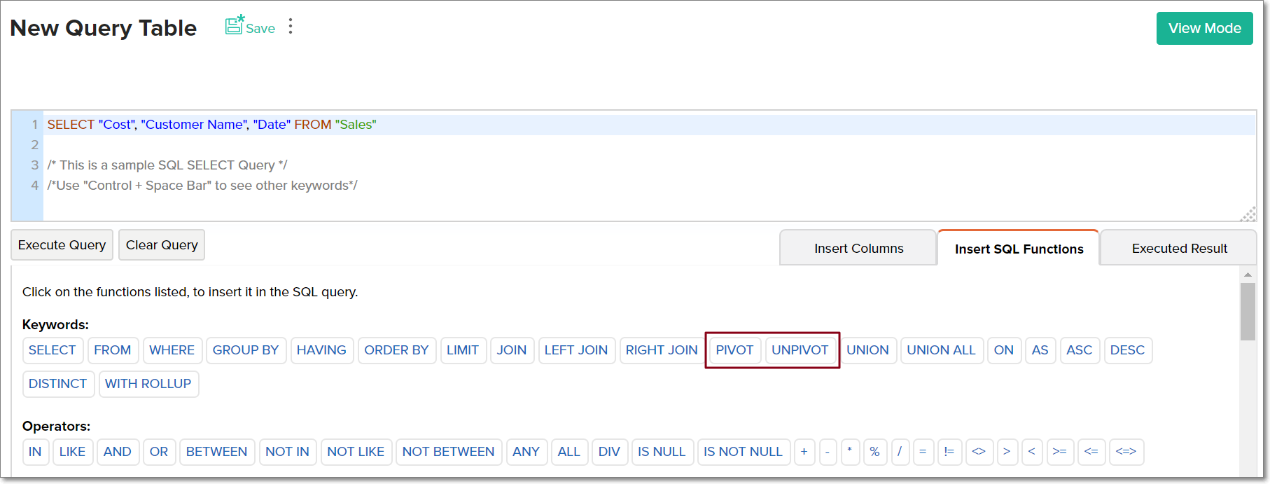Insert the NOT LIKE operator
This screenshot has height=484, width=1270.
356,452
